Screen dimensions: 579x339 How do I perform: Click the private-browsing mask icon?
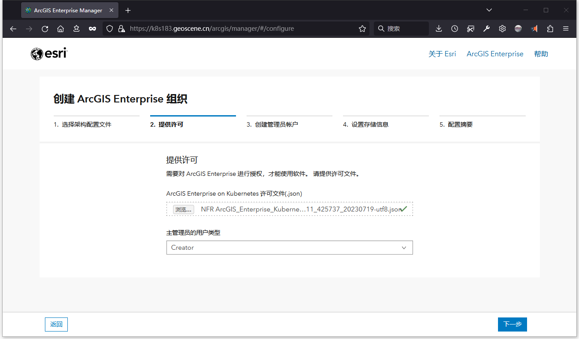(x=92, y=29)
